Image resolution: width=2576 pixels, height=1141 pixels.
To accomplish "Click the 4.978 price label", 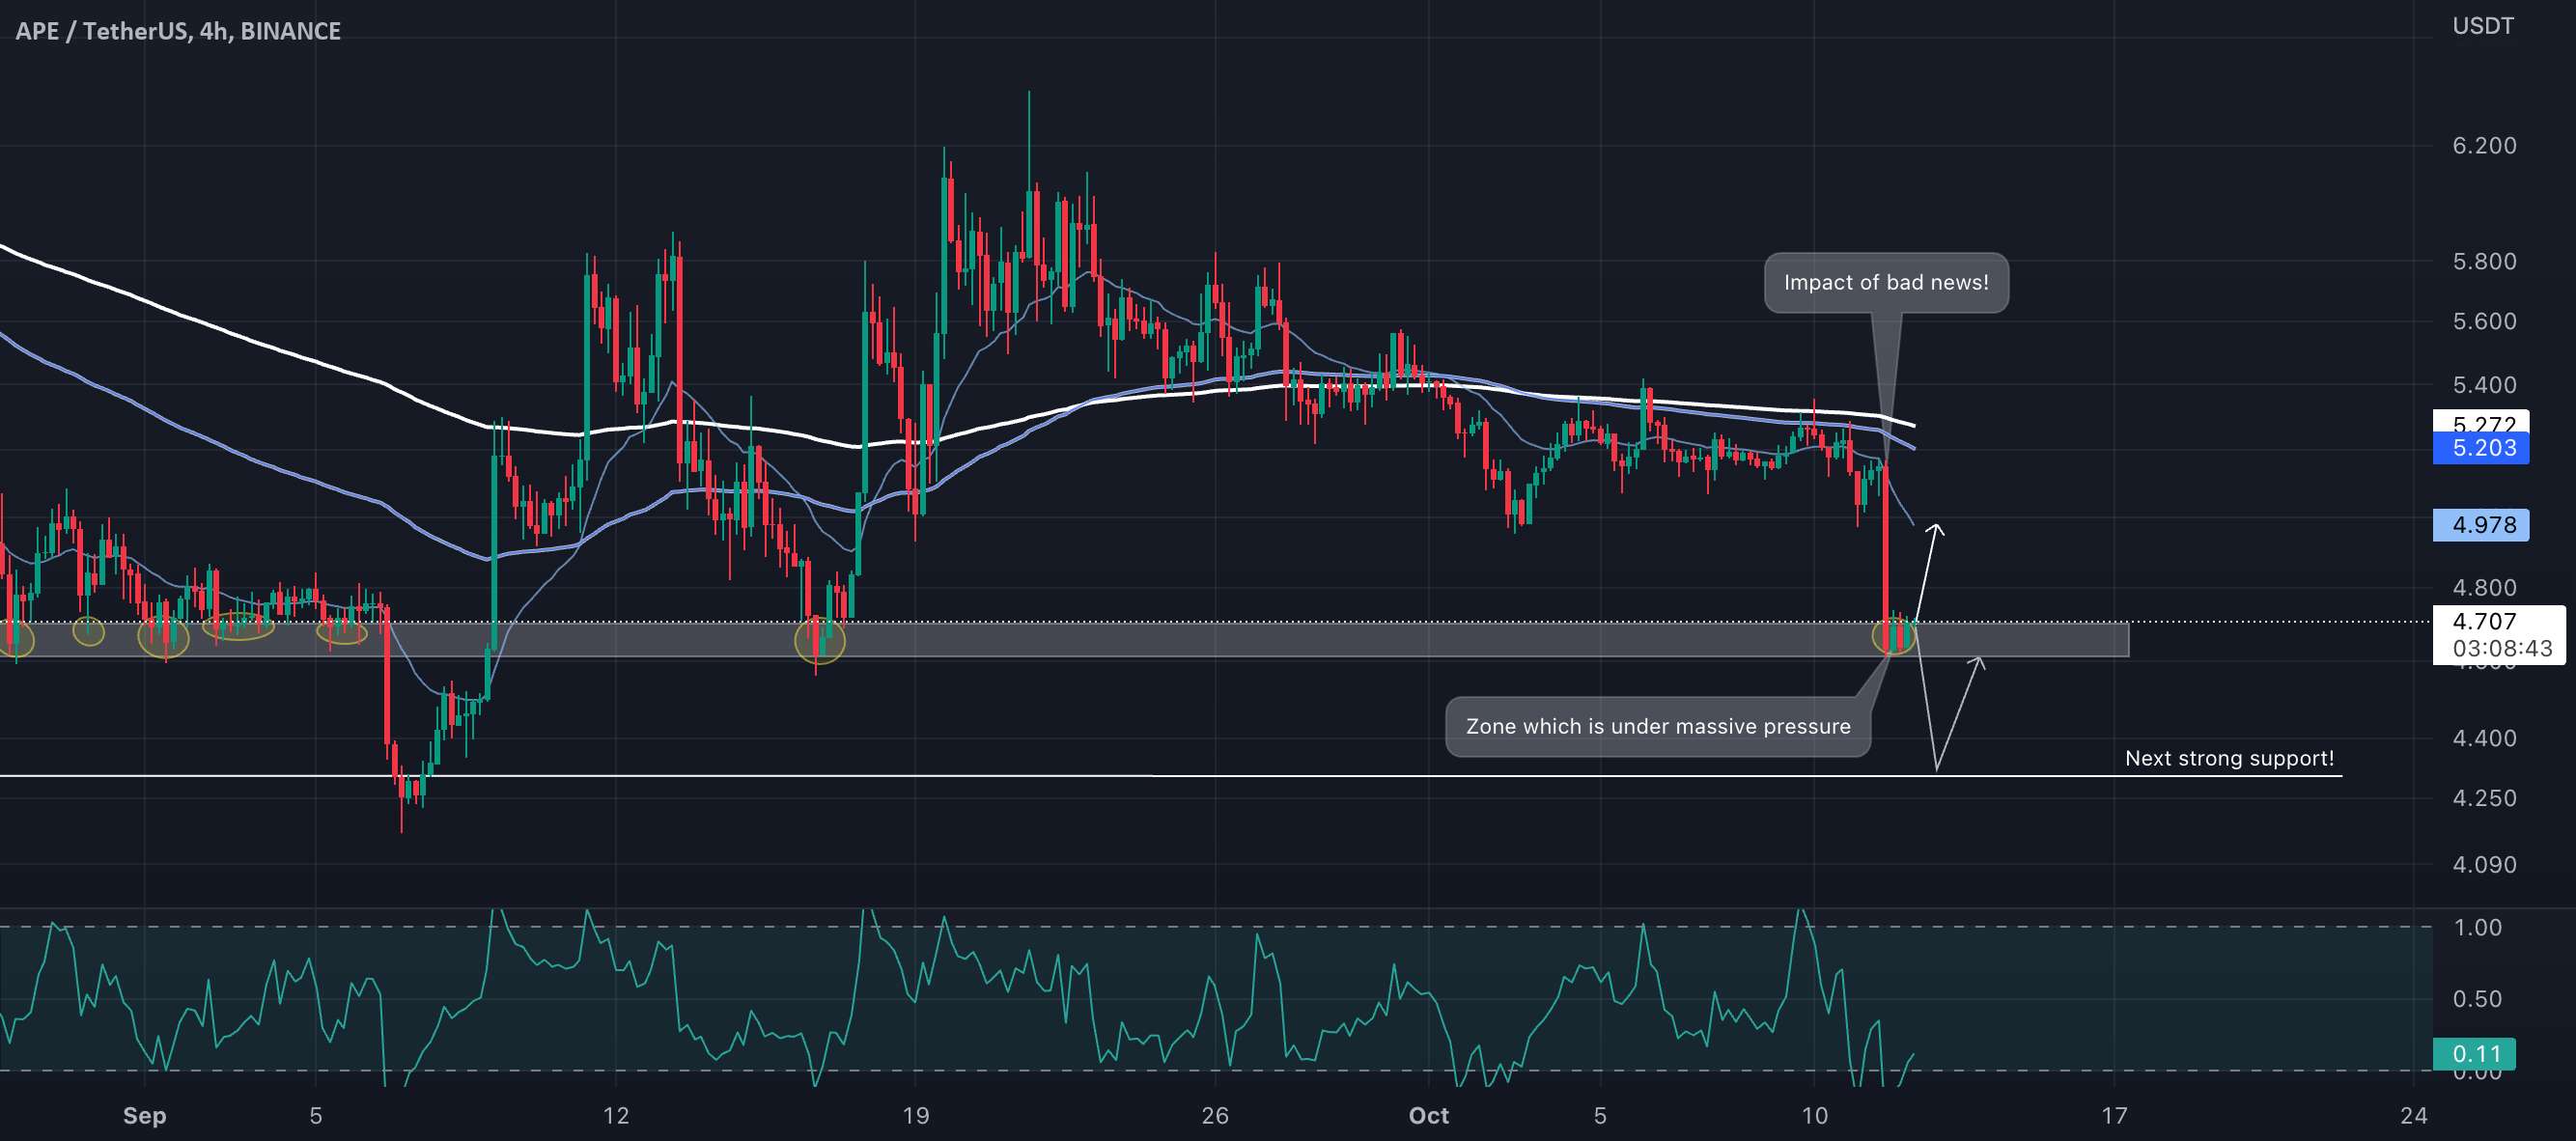I will pyautogui.click(x=2481, y=525).
